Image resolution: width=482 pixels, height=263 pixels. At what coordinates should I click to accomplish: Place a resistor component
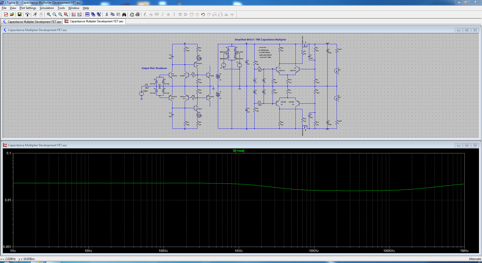point(163,15)
